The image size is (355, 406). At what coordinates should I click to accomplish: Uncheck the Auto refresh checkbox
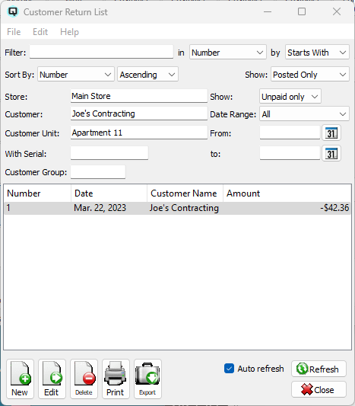(229, 369)
